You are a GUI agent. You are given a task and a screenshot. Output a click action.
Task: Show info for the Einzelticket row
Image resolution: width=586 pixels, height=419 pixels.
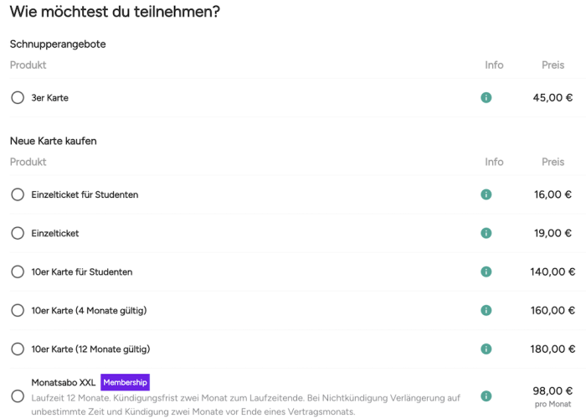486,233
